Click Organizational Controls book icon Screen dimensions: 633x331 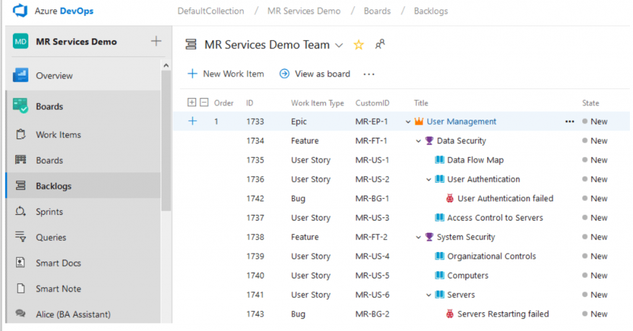(440, 256)
